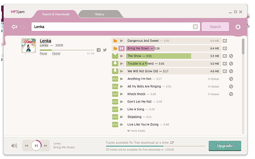Click the Lenka album cover thumbnail
255x159 pixels.
29,46
